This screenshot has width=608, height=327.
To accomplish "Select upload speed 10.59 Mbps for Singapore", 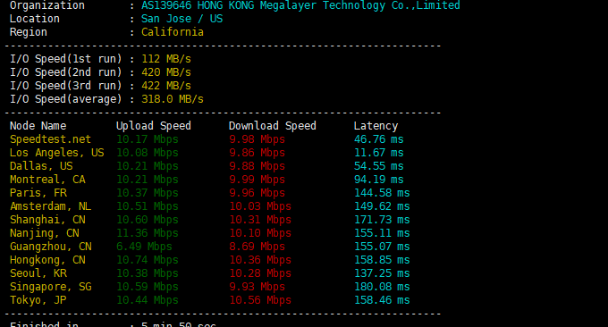I will click(x=148, y=287).
